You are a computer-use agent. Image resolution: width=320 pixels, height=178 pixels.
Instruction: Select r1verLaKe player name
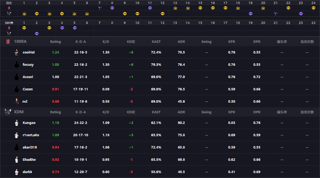tap(31, 135)
